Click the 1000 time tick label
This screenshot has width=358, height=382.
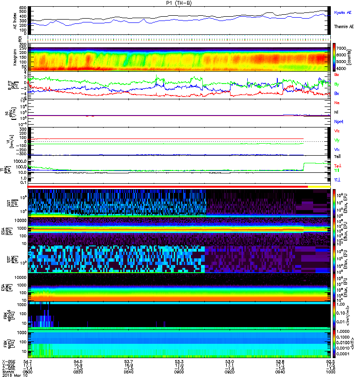(x=330, y=372)
